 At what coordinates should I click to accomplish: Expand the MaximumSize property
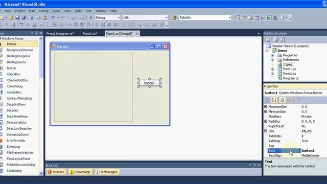tap(266, 107)
